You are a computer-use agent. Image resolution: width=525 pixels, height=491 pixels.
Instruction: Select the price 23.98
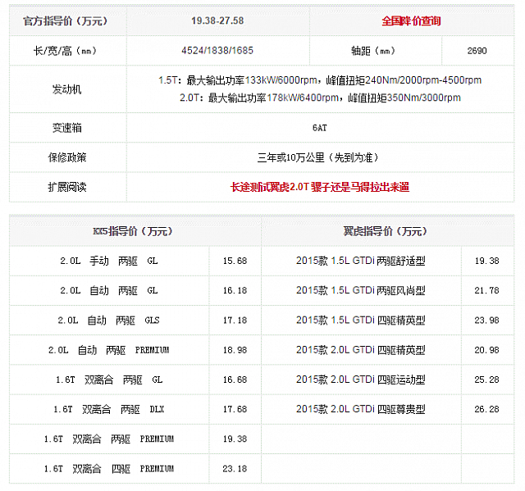click(486, 321)
